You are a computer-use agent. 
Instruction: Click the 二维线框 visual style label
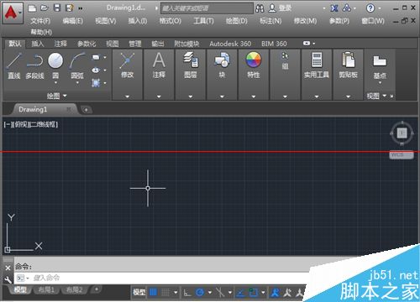point(43,124)
